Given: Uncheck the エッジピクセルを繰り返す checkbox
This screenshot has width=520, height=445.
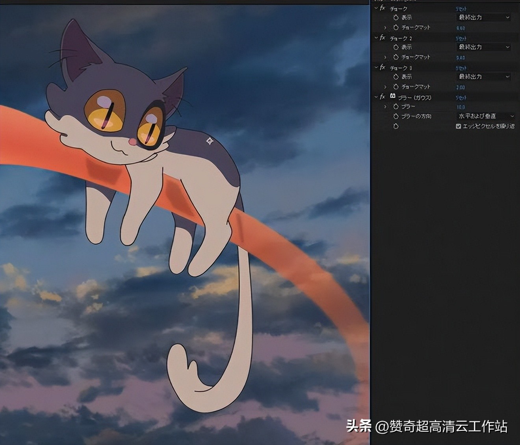Looking at the screenshot, I should 458,126.
